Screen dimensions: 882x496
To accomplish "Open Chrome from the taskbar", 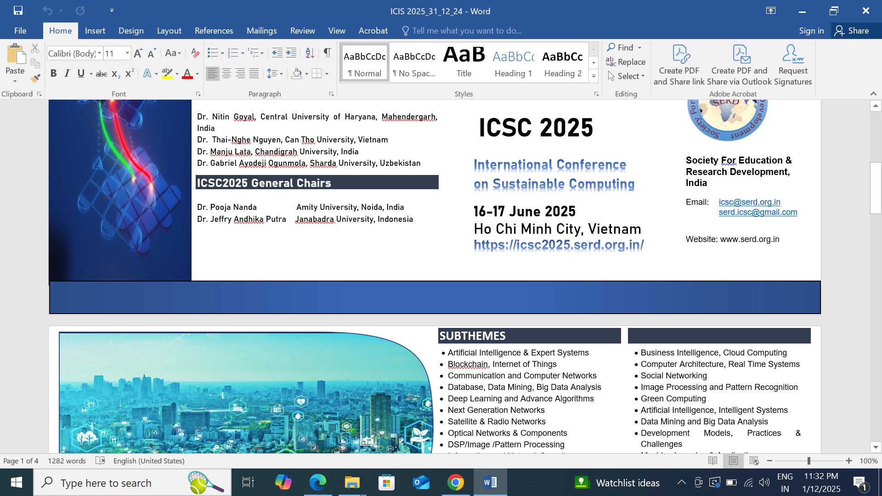I will (x=455, y=483).
